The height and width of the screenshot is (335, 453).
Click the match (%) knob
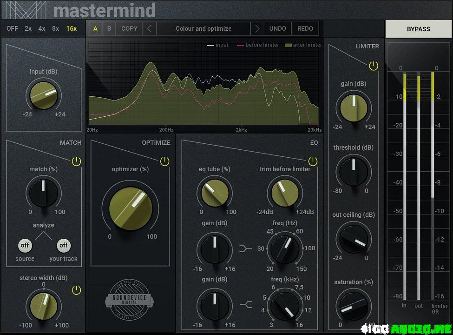44,193
